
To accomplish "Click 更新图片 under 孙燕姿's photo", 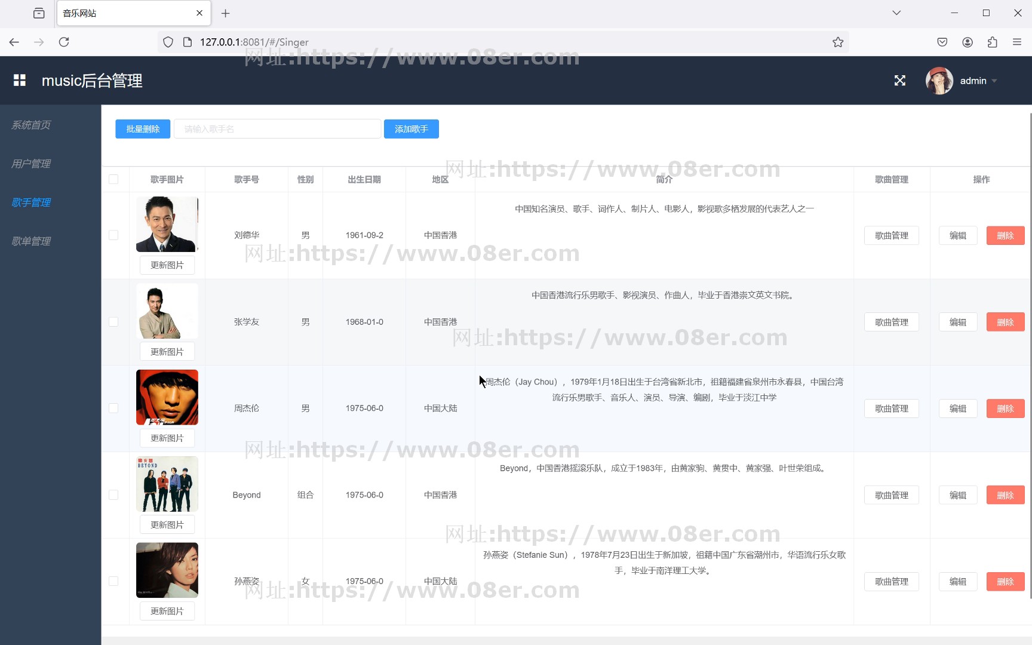I will pos(167,611).
